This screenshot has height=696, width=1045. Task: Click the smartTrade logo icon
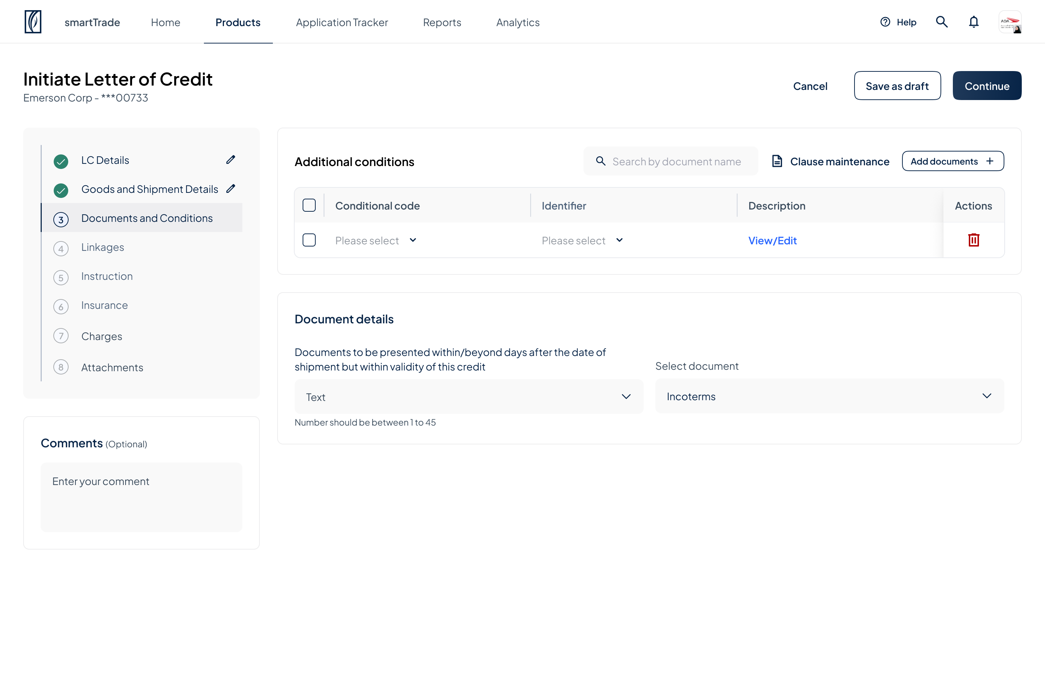pyautogui.click(x=33, y=22)
